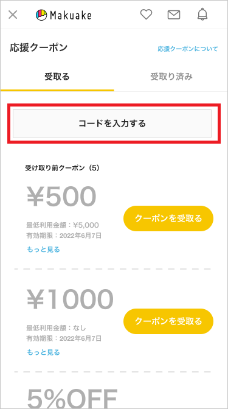Screen dimensions: 228x409
Task: Click the コードを入力する button
Action: pos(112,124)
